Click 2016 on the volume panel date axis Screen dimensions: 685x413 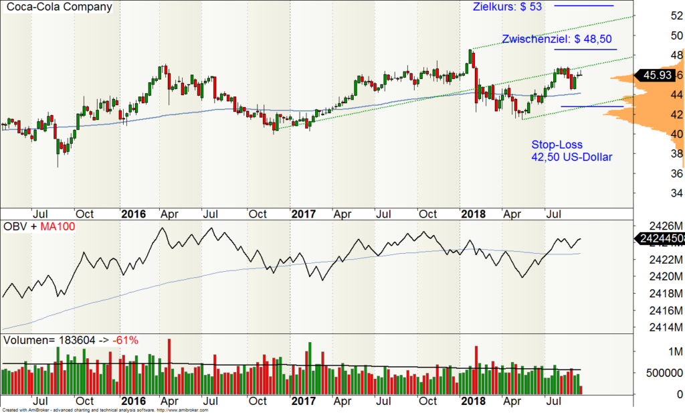coord(133,401)
